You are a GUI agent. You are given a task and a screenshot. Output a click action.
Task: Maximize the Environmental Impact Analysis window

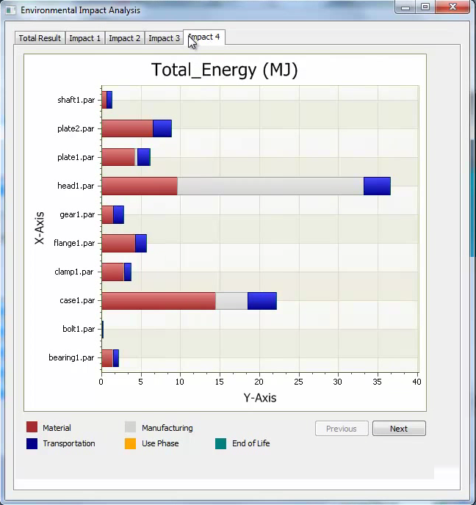[x=425, y=7]
